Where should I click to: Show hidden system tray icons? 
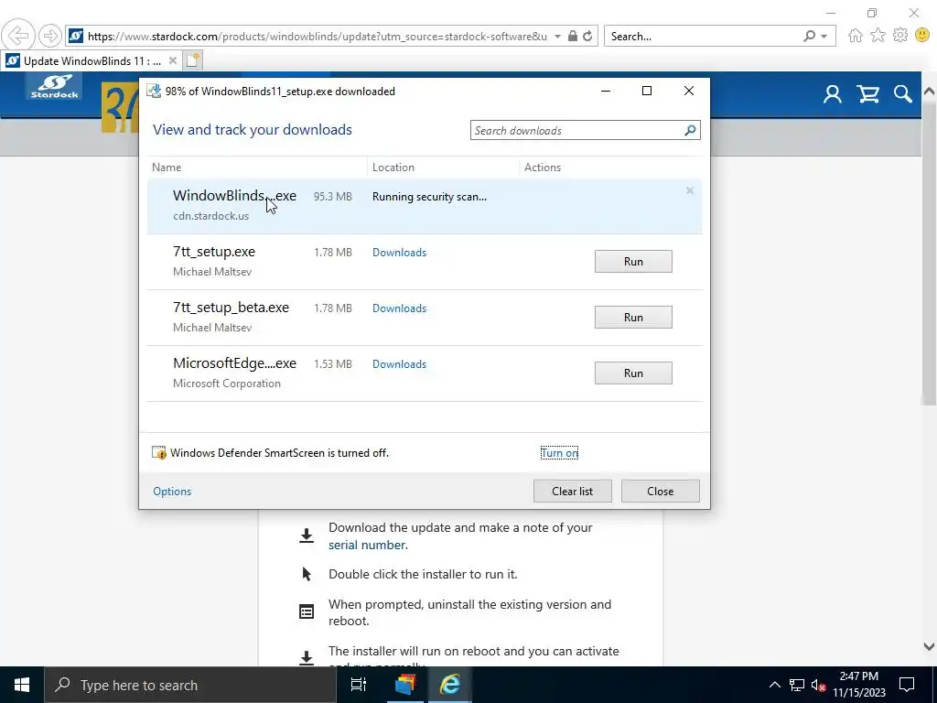[x=774, y=685]
